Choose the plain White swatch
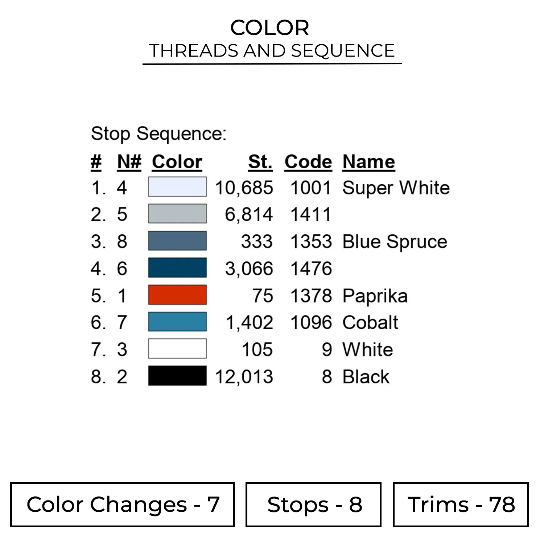544x544 pixels. (x=177, y=349)
